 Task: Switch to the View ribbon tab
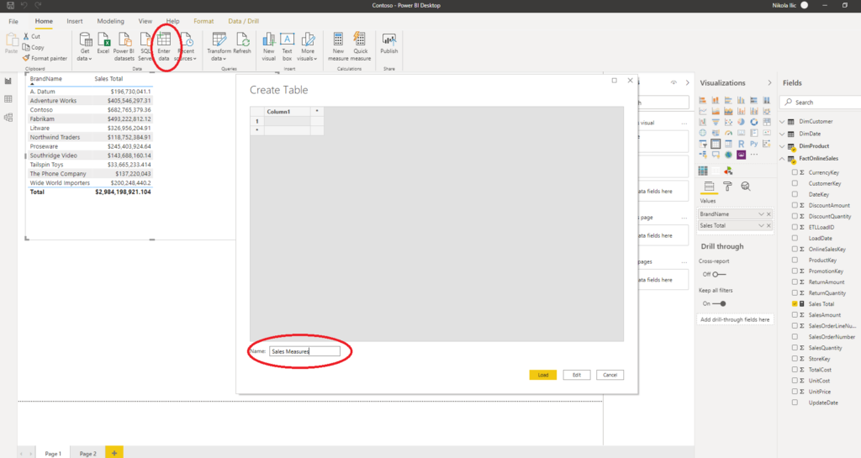[145, 21]
